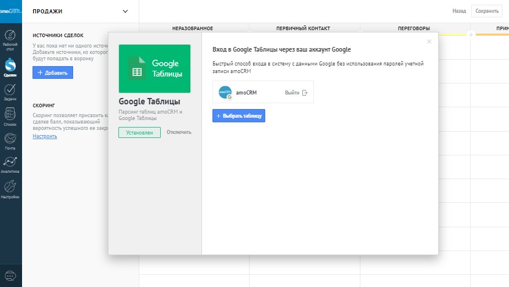This screenshot has width=509, height=287.
Task: Click the Установлен status button
Action: tap(139, 132)
